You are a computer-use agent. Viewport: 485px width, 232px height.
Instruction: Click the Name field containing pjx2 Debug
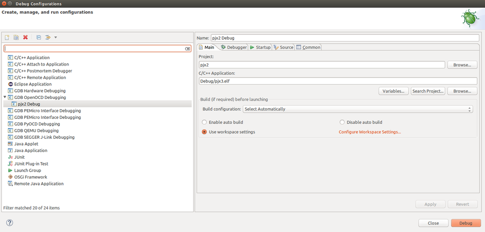click(x=345, y=38)
